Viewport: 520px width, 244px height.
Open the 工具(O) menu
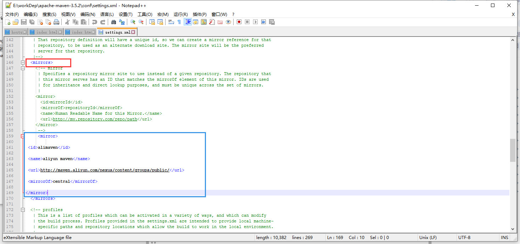[x=145, y=14]
